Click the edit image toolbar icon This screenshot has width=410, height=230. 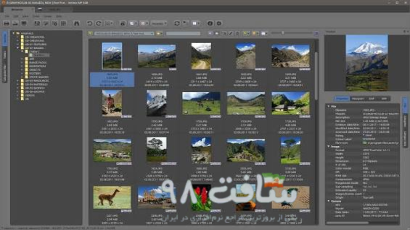click(x=46, y=24)
